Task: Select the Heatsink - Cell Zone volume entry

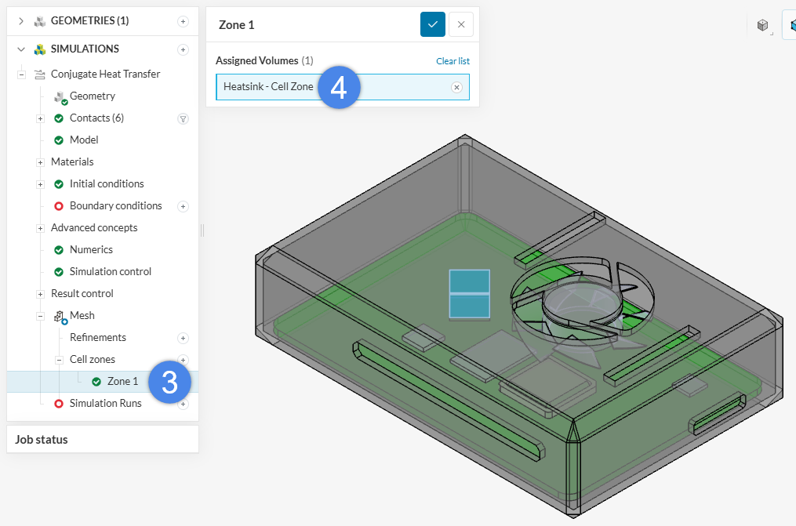Action: pos(268,87)
